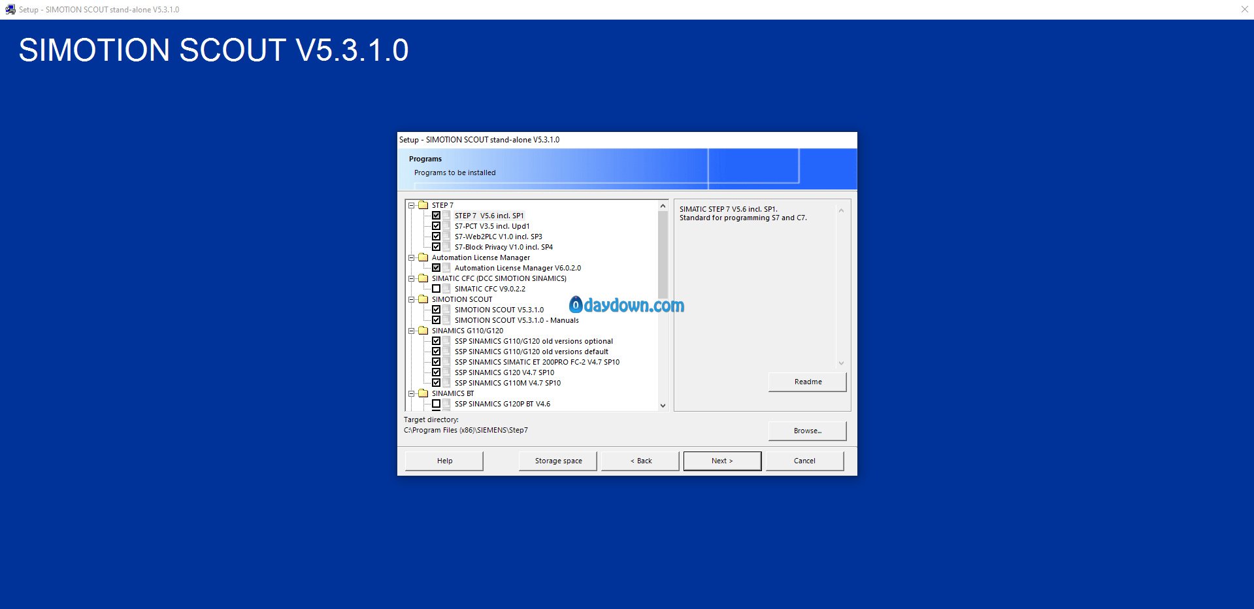Uncheck SSP SINAMICS G120 V4.7 SP10
This screenshot has width=1254, height=609.
(x=436, y=372)
